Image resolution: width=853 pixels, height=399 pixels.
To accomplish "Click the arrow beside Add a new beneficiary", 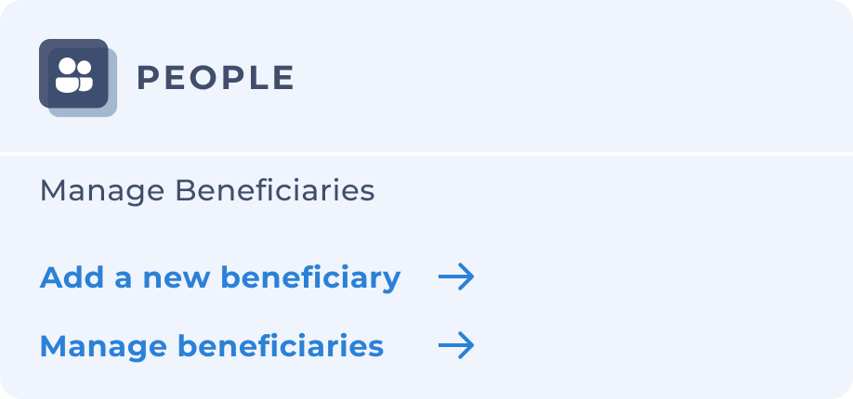I will 455,277.
